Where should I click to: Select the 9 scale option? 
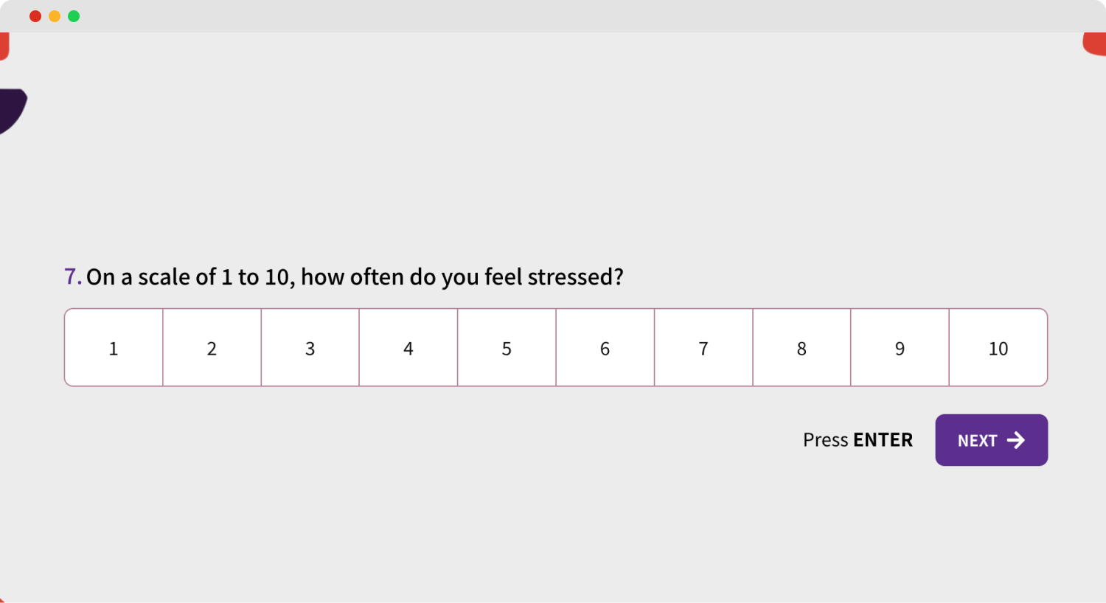point(900,348)
